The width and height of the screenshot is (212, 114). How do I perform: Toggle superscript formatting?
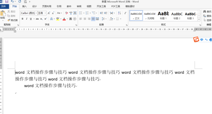click(x=46, y=19)
